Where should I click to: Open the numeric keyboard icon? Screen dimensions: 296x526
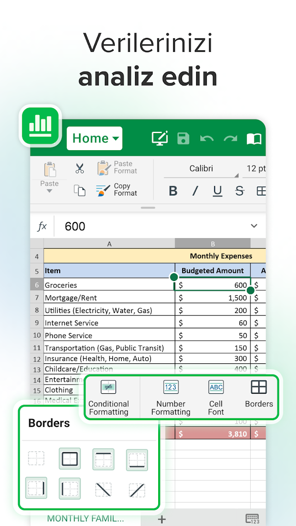pos(253,519)
